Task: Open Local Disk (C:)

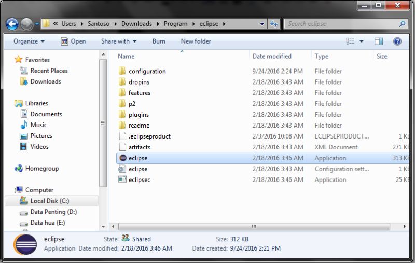Action: click(x=50, y=201)
